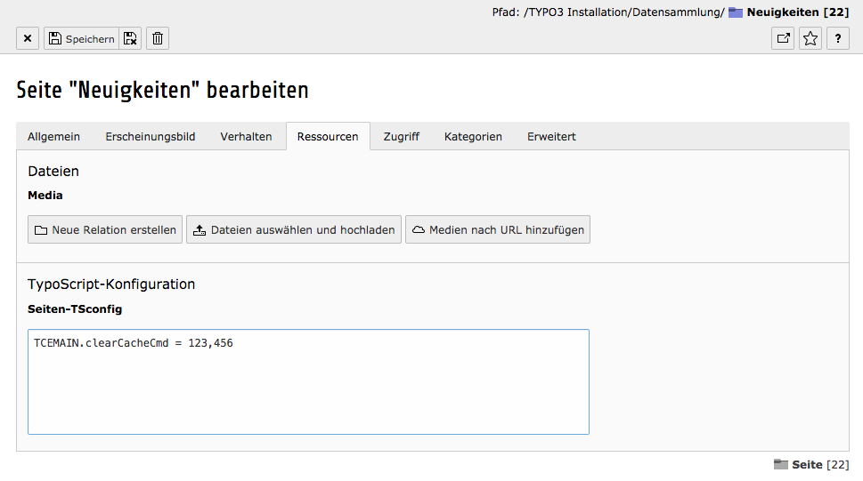
Task: Switch to the Allgemein tab
Action: pyautogui.click(x=54, y=136)
